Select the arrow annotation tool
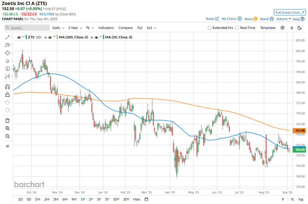This screenshot has width=308, height=204. tap(8, 61)
